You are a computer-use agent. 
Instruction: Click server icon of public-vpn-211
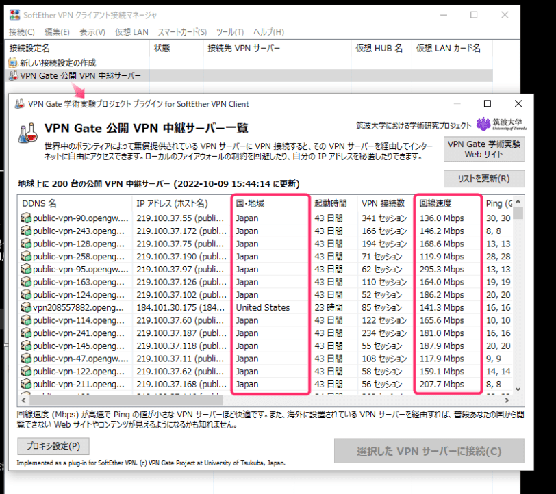[26, 384]
